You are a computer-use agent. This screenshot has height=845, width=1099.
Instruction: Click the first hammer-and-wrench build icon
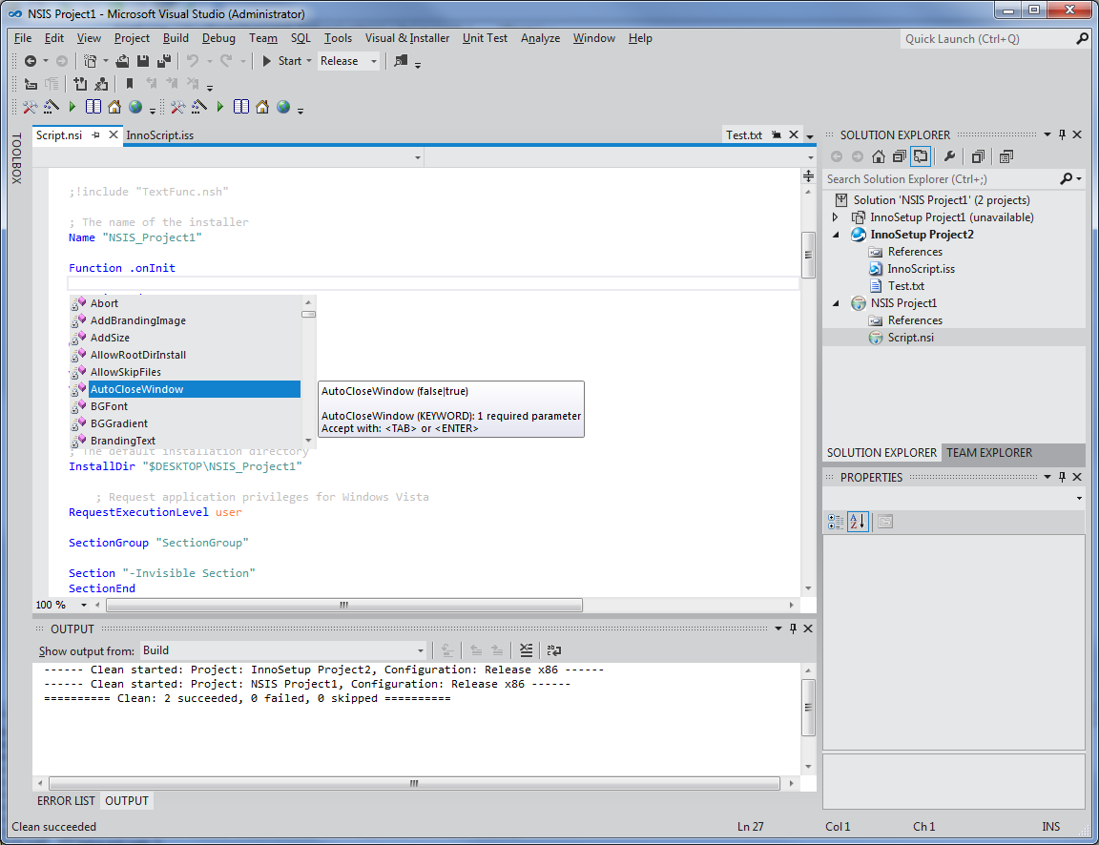(30, 107)
